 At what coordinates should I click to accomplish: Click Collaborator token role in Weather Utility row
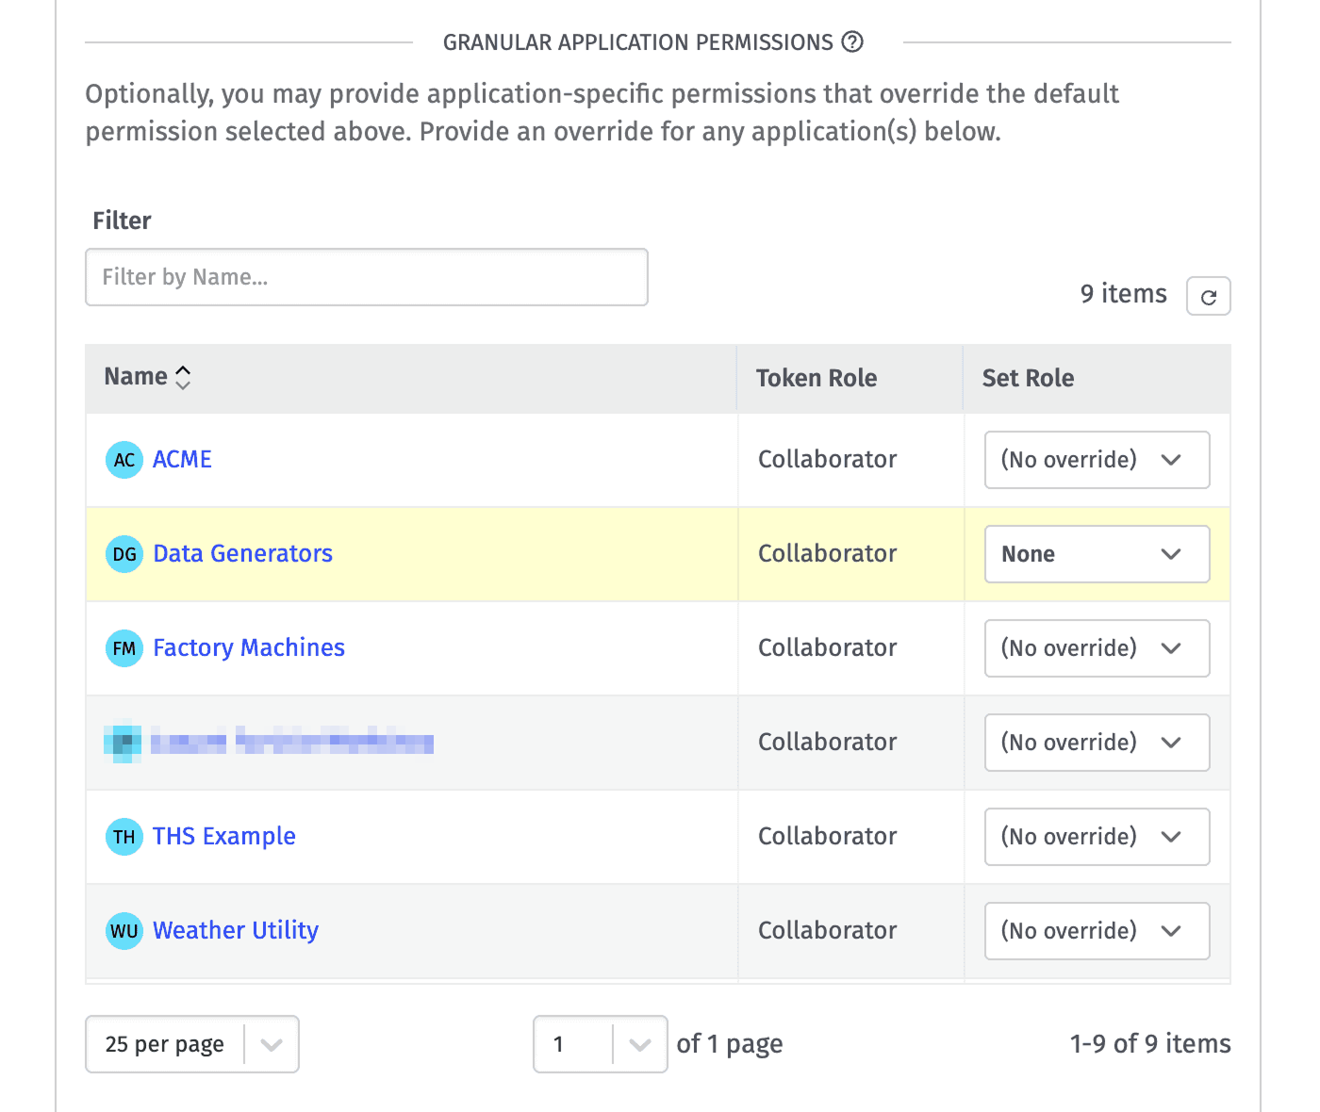(827, 930)
